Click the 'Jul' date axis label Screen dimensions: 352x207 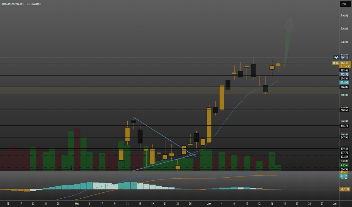[x=335, y=204]
